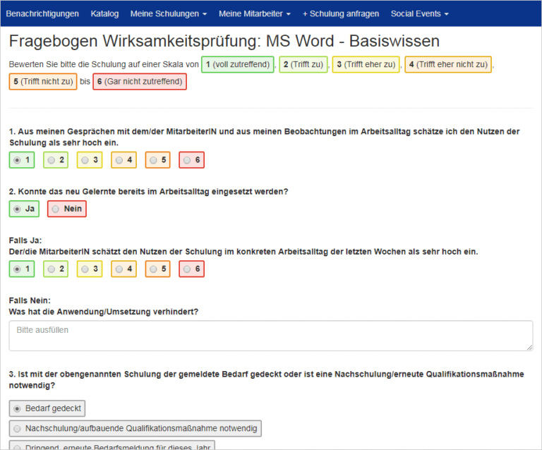Expand the Social Events dropdown menu

(x=419, y=14)
